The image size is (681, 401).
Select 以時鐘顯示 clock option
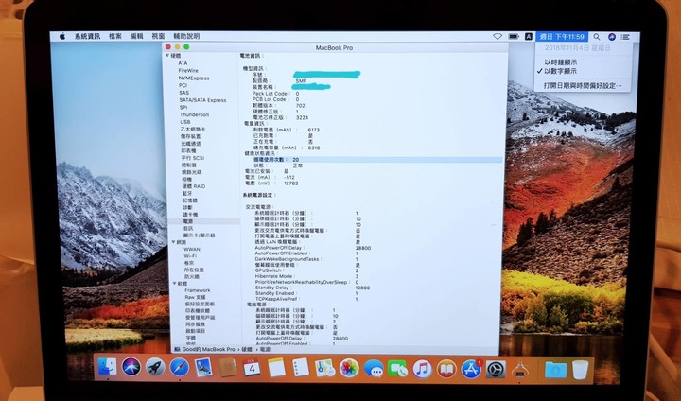click(560, 62)
